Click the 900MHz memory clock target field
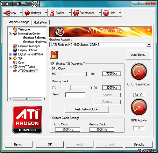The image size is (158, 153). point(111,88)
